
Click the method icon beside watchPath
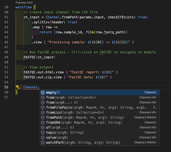[43, 143]
